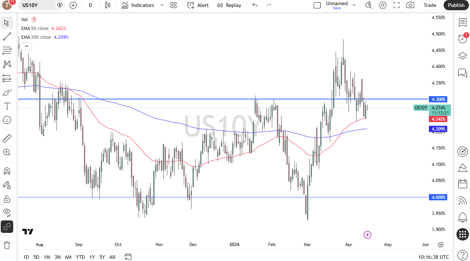Image resolution: width=470 pixels, height=261 pixels.
Task: Expand the manage layouts dropdown arrow
Action: [x=354, y=5]
